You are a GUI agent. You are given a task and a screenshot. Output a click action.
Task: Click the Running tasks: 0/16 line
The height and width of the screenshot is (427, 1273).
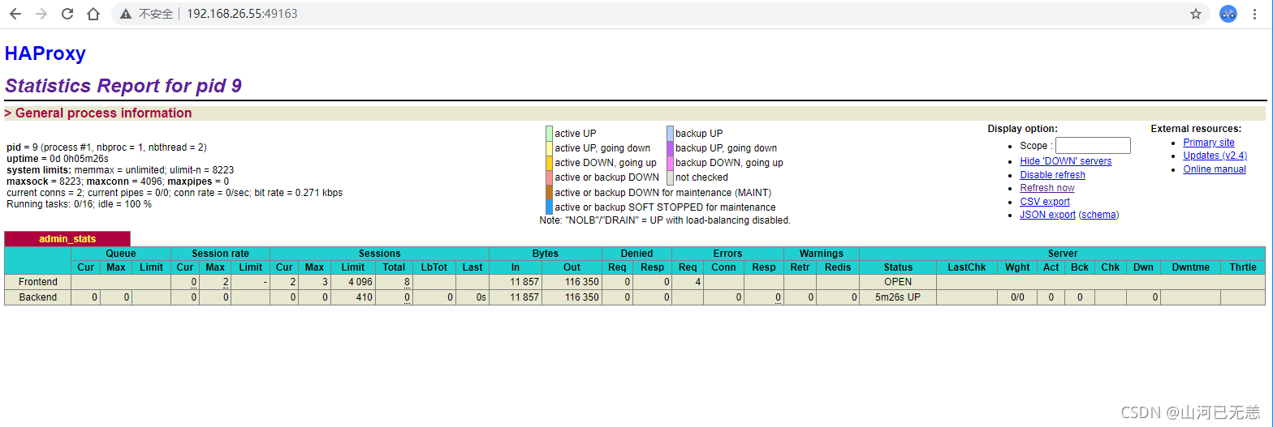79,204
